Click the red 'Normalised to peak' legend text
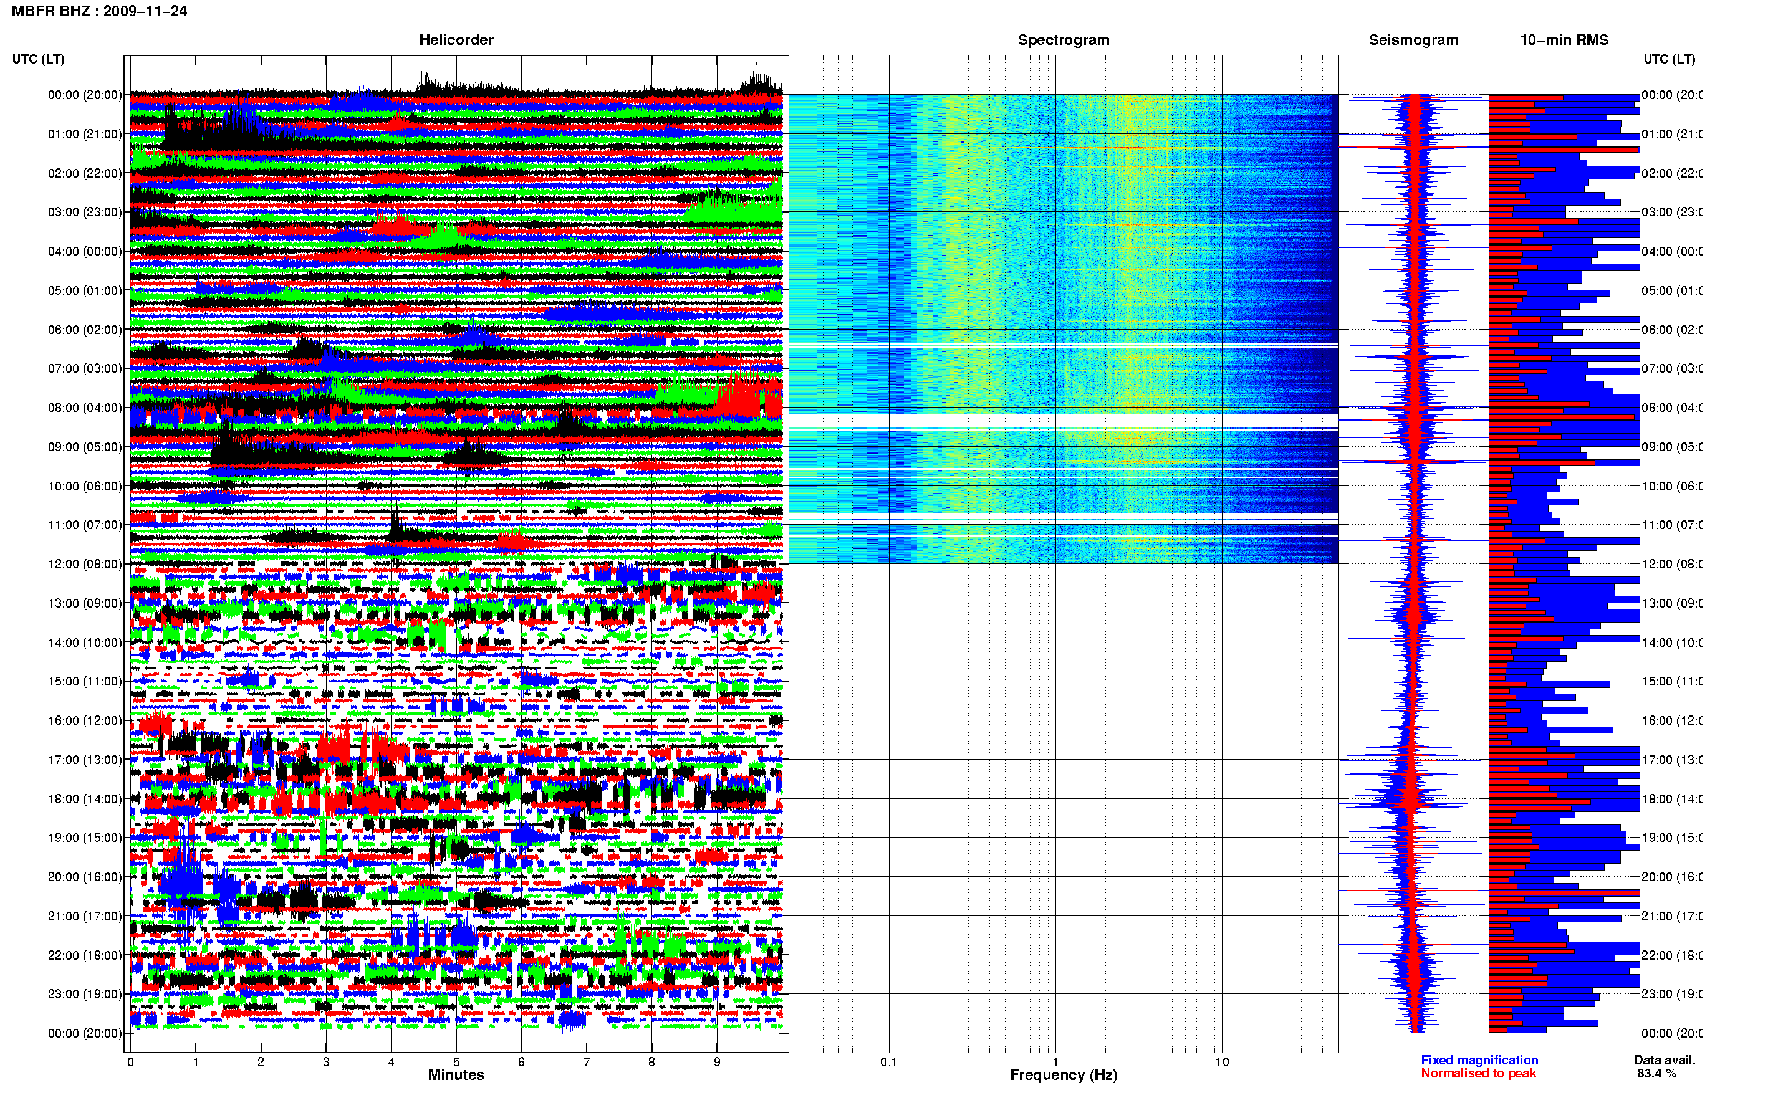 1478,1073
